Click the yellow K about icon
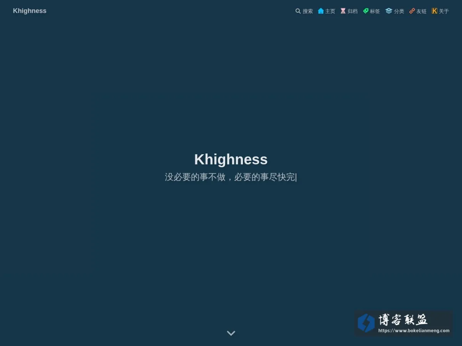Screen dimensions: 462x346 click(435, 11)
